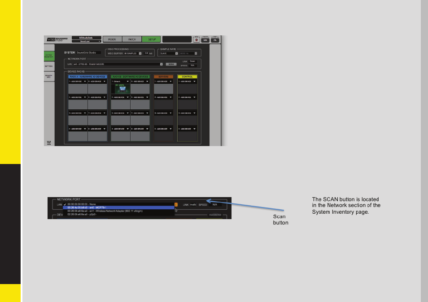Click the SoundGrid Studio logo
The width and height of the screenshot is (428, 302).
point(57,39)
